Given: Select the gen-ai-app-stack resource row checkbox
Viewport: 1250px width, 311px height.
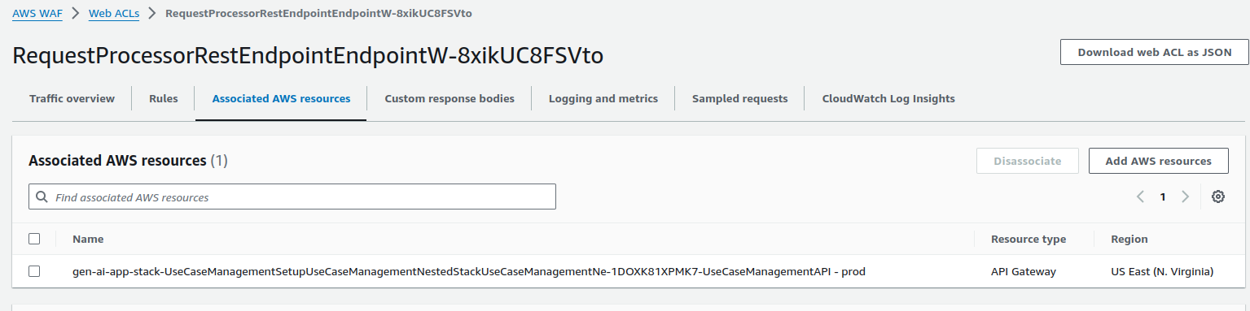Looking at the screenshot, I should (x=34, y=271).
